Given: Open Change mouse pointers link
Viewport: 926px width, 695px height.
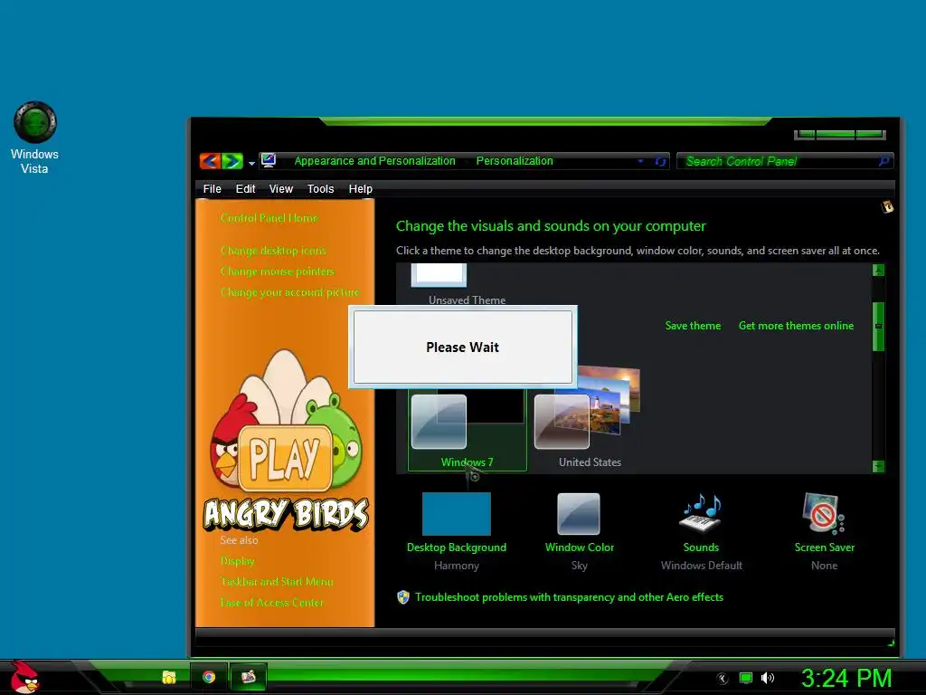Looking at the screenshot, I should 277,271.
